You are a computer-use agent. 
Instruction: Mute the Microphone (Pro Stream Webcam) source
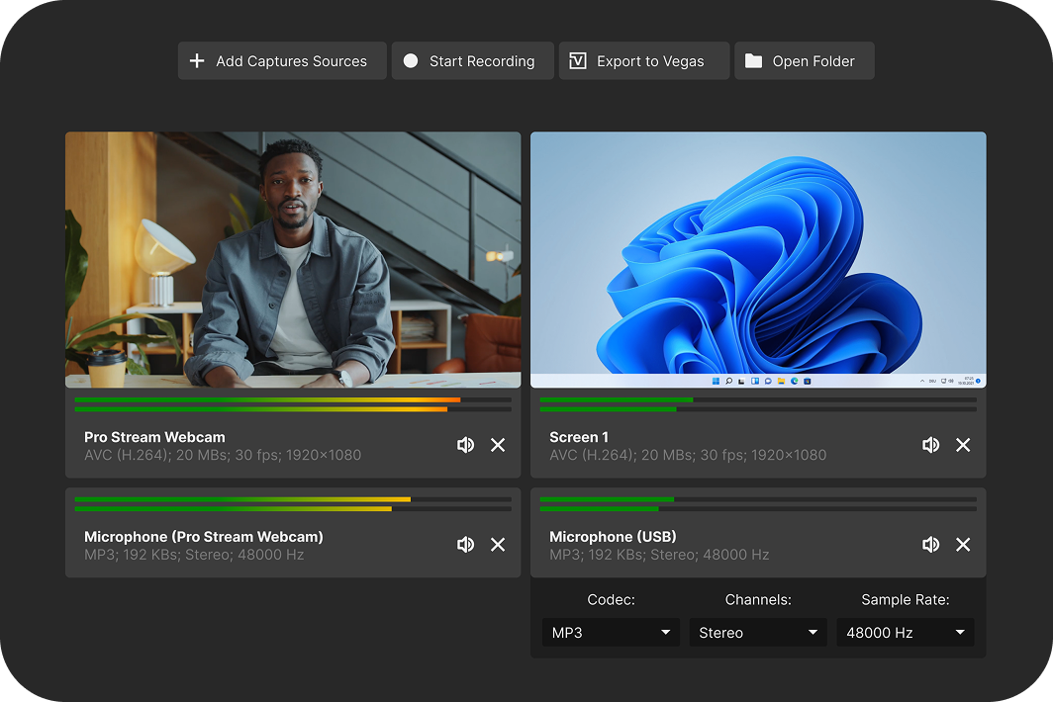tap(466, 544)
